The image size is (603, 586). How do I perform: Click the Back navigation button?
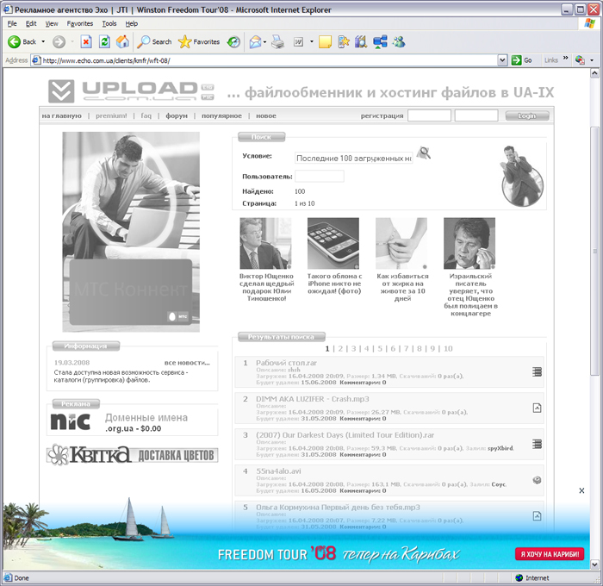click(22, 41)
